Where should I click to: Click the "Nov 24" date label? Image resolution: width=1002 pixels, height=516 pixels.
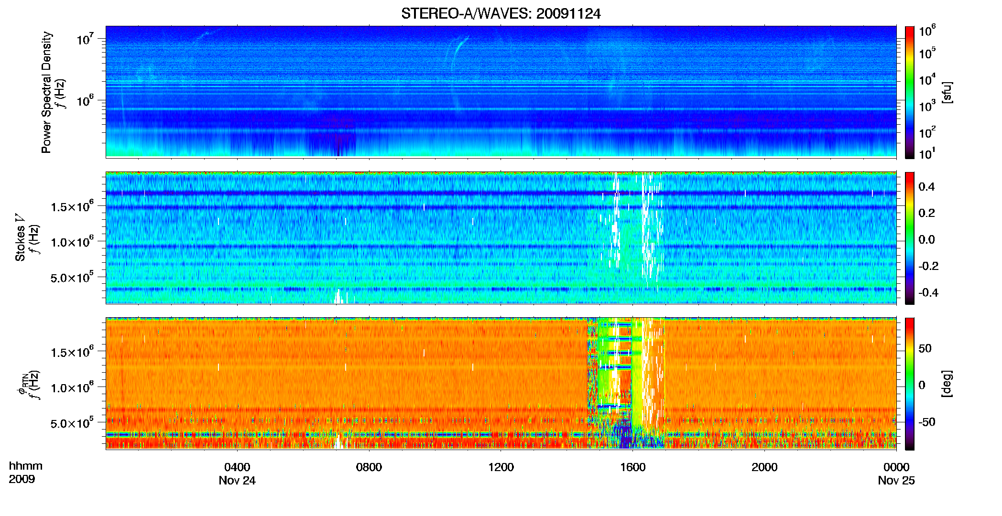coord(237,480)
